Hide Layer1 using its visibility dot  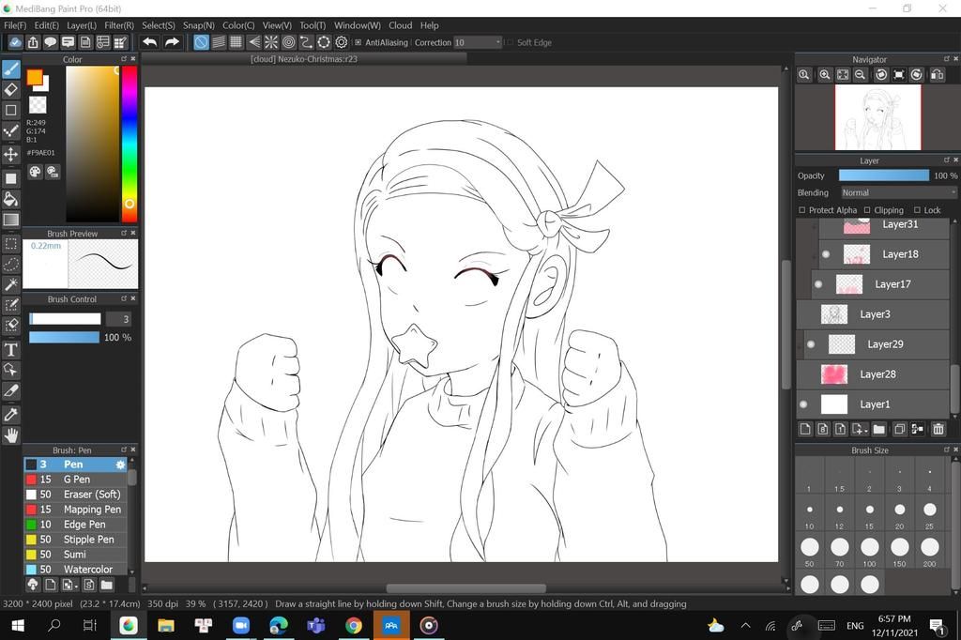tap(803, 404)
